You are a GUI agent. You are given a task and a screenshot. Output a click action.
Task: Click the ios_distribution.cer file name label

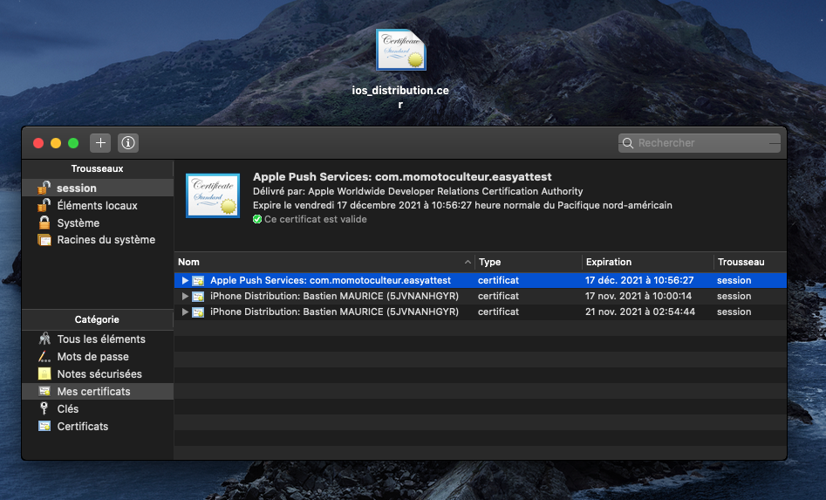click(400, 97)
